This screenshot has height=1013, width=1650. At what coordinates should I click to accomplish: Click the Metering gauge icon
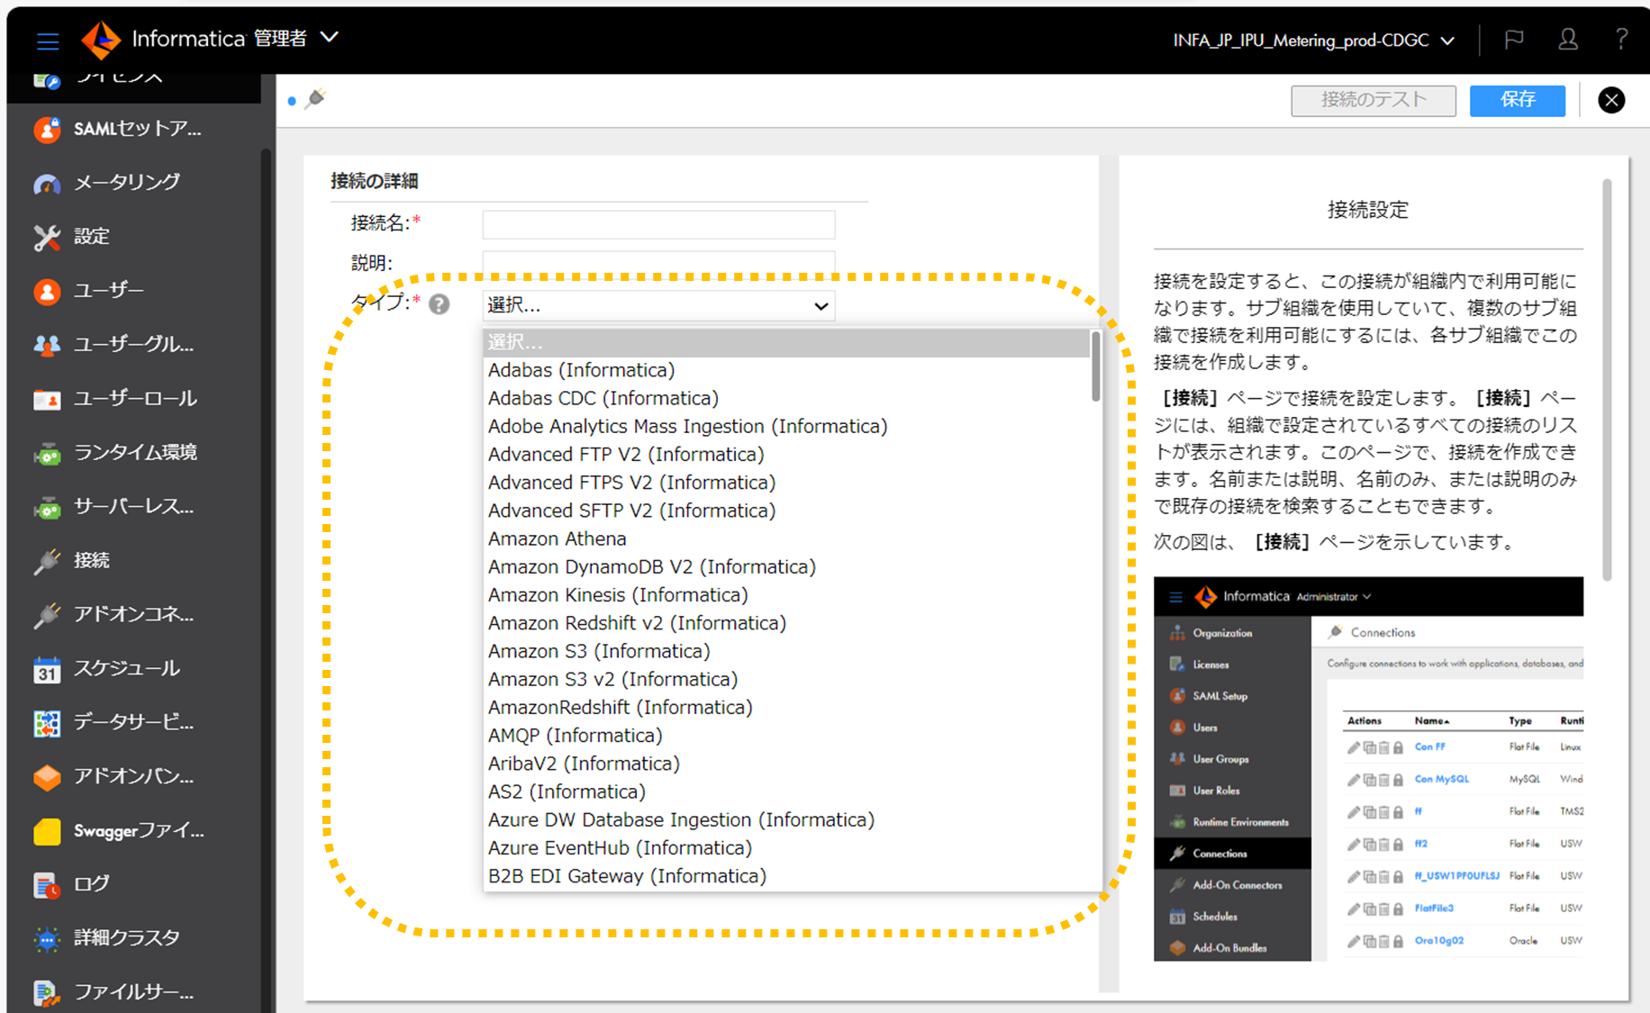pyautogui.click(x=47, y=183)
